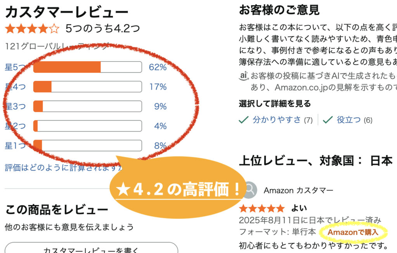The image size is (397, 253).
Task: Click the overall star rating icons
Action: (x=32, y=29)
